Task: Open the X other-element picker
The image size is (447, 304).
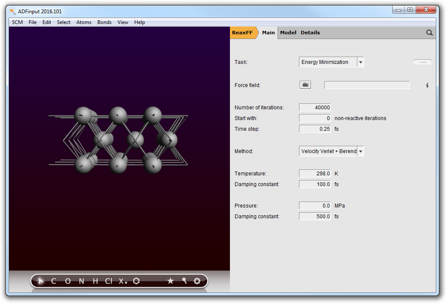Action: [x=123, y=281]
